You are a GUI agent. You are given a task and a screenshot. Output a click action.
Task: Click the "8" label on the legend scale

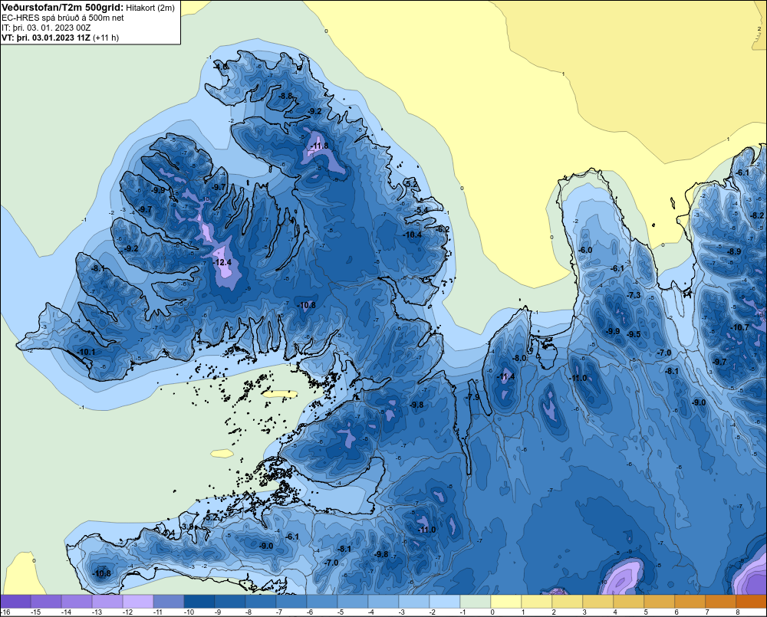(x=738, y=612)
